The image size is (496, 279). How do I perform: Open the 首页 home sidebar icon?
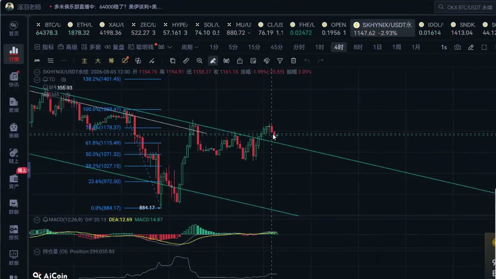pyautogui.click(x=13, y=28)
